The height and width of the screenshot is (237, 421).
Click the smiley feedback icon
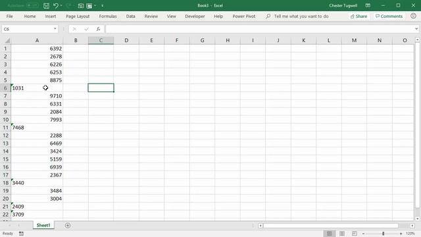414,16
